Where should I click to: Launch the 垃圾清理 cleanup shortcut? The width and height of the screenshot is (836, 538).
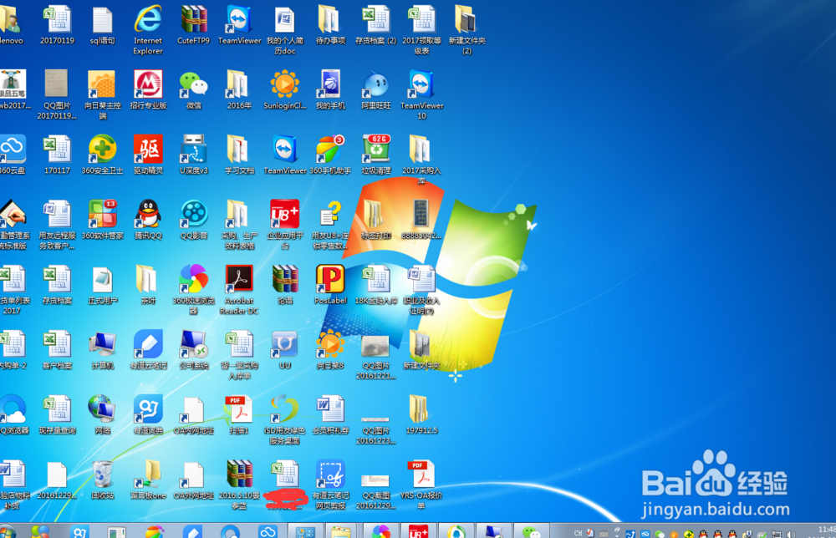click(x=376, y=155)
